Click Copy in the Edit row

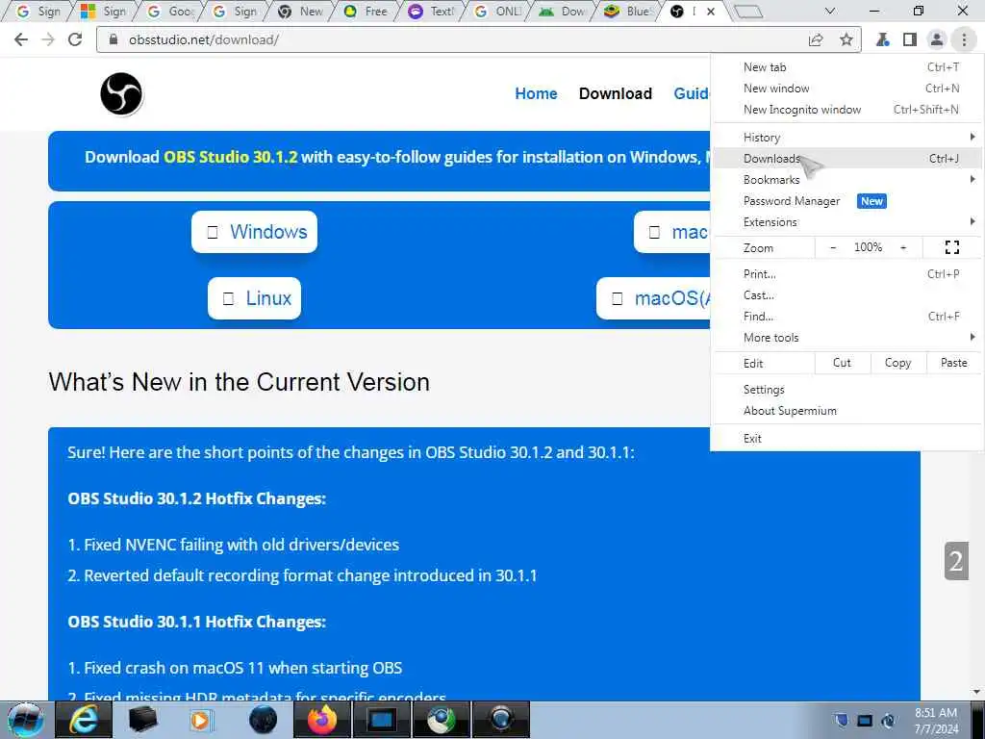898,363
